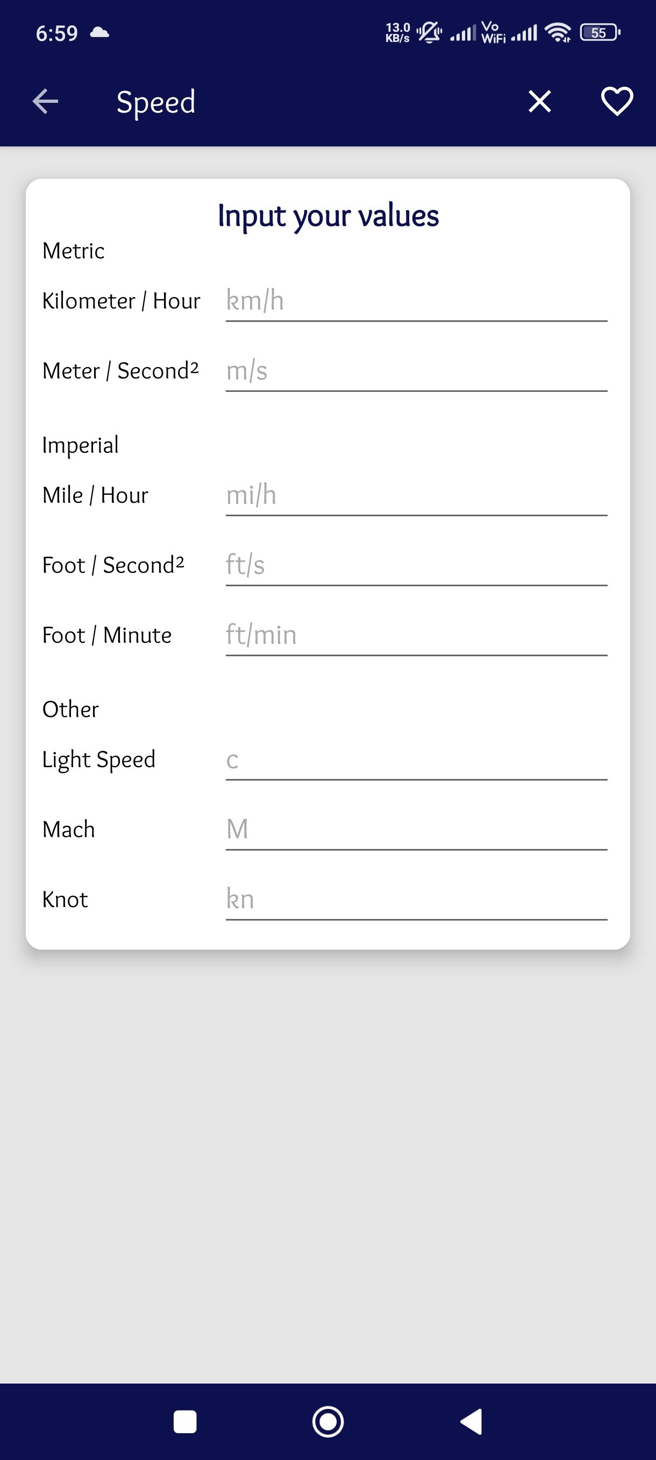Tap the Kilometer / Hour label
This screenshot has height=1460, width=656.
(121, 301)
